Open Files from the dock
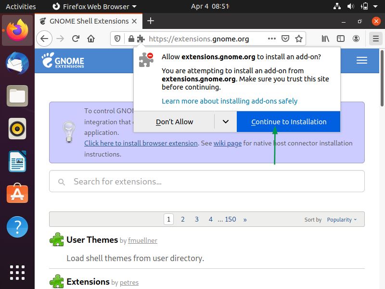Viewport: 385px width, 289px height. pyautogui.click(x=17, y=96)
